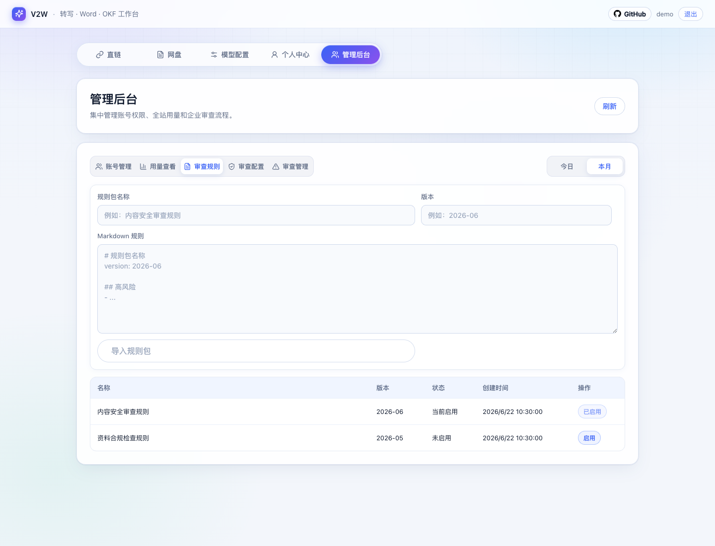The image size is (715, 546).
Task: Open the 审查配置 sub-tab
Action: click(246, 167)
